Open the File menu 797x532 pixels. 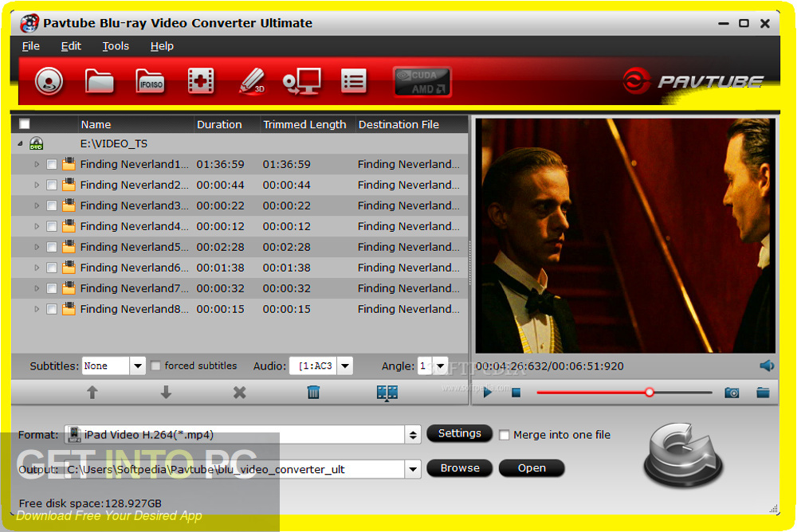coord(30,46)
